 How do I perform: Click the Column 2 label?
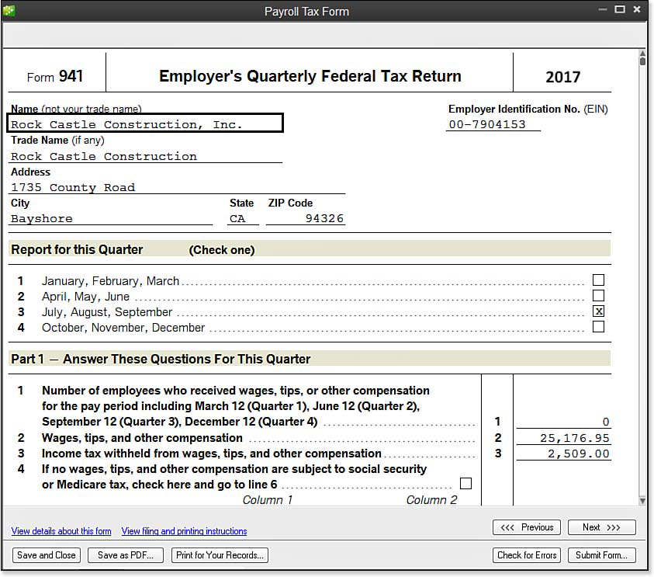pyautogui.click(x=431, y=500)
